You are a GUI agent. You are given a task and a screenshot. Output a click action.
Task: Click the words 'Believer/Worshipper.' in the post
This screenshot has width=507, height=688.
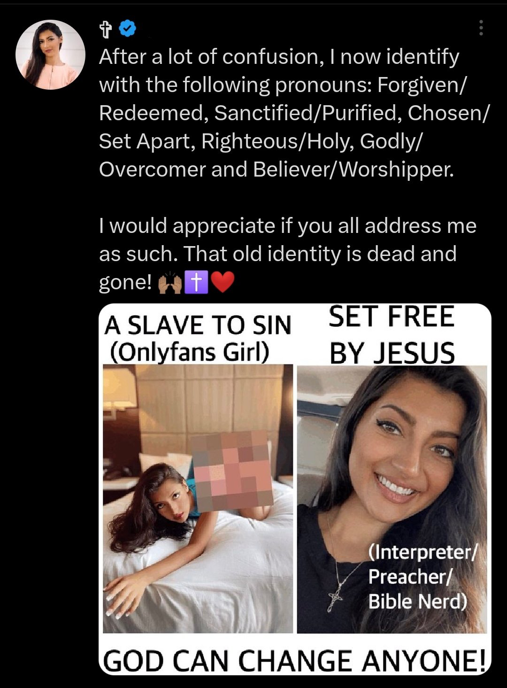(353, 169)
